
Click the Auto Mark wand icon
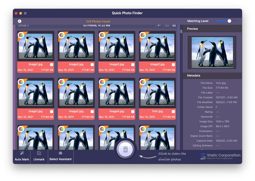point(22,153)
